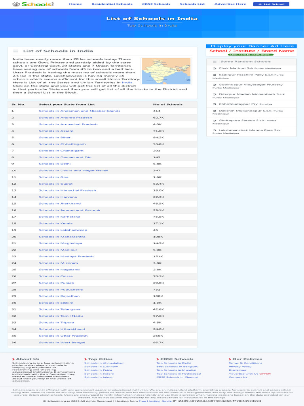Open Schools in Uttar Pradesh
The image size is (304, 406).
pos(63,336)
